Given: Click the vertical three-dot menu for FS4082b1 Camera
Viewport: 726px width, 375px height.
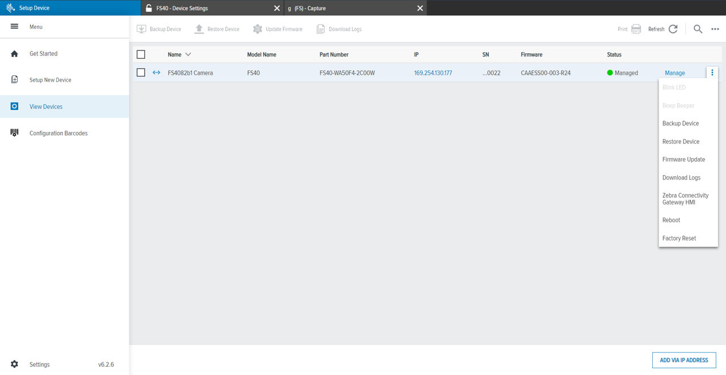Looking at the screenshot, I should (712, 73).
